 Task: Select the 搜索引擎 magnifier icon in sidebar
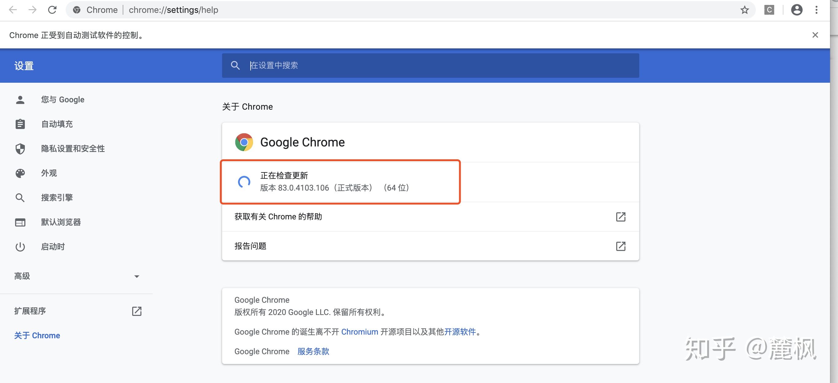[20, 198]
